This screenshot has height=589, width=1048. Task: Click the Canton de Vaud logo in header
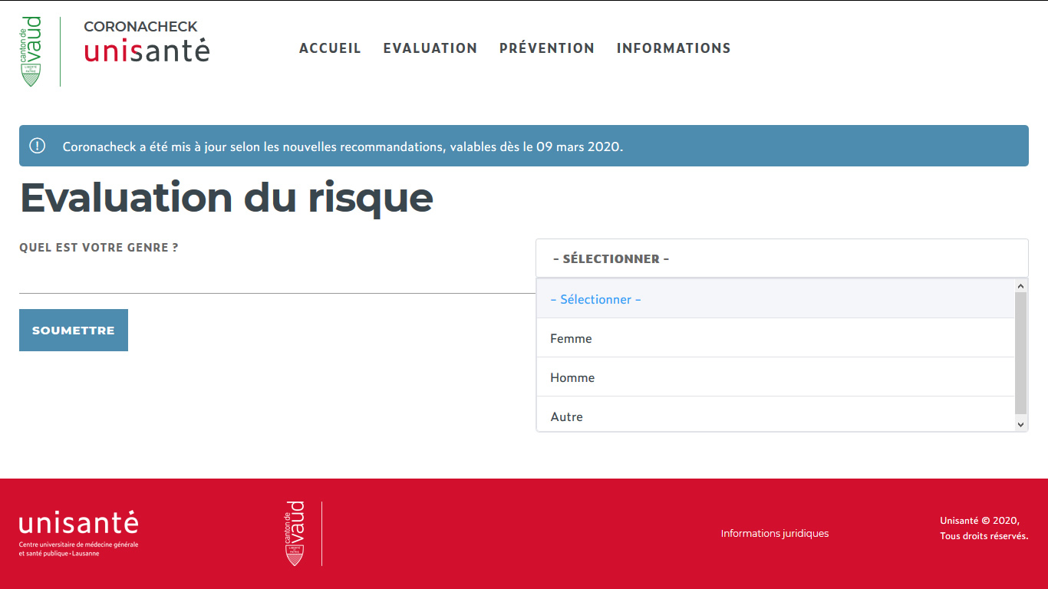[x=31, y=51]
